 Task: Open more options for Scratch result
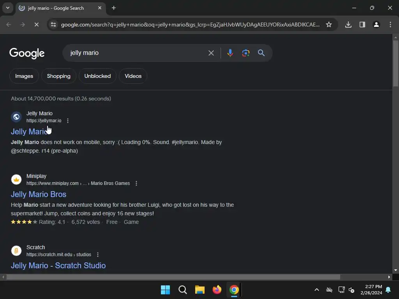tap(98, 255)
